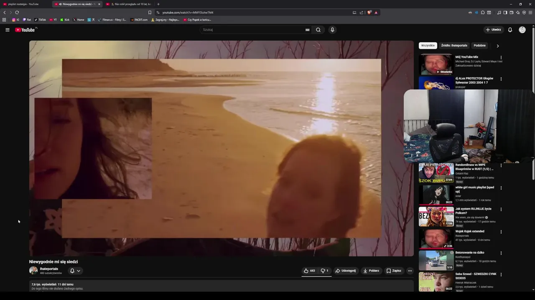Open Brave VPN shield icon
The height and width of the screenshot is (300, 535).
(524, 12)
